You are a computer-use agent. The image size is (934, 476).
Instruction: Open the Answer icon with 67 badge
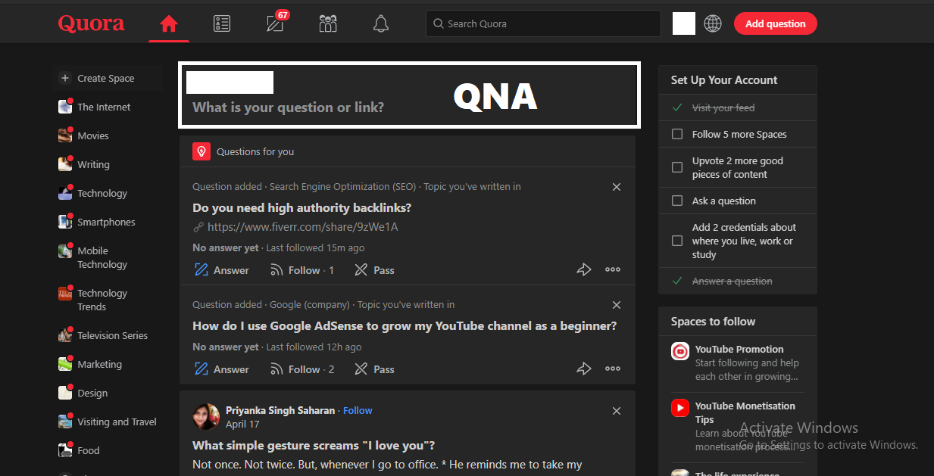pyautogui.click(x=276, y=23)
